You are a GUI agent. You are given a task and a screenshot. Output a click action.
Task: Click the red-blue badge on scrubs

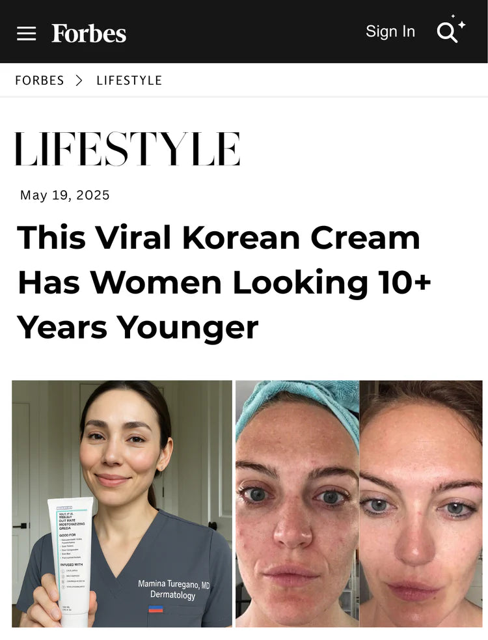tap(156, 609)
